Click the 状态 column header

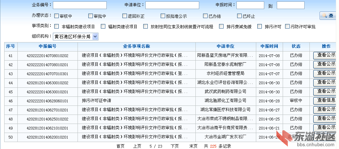pos(296,46)
